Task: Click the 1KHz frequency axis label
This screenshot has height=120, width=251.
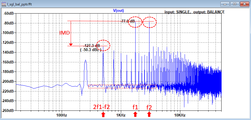Action: 121,115
